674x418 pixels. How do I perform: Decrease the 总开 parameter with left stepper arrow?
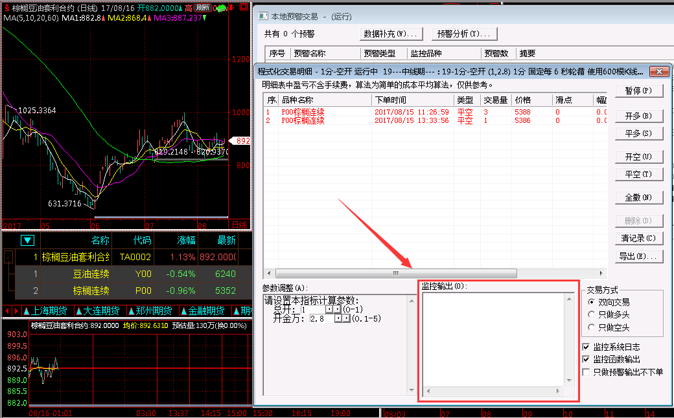tap(329, 310)
